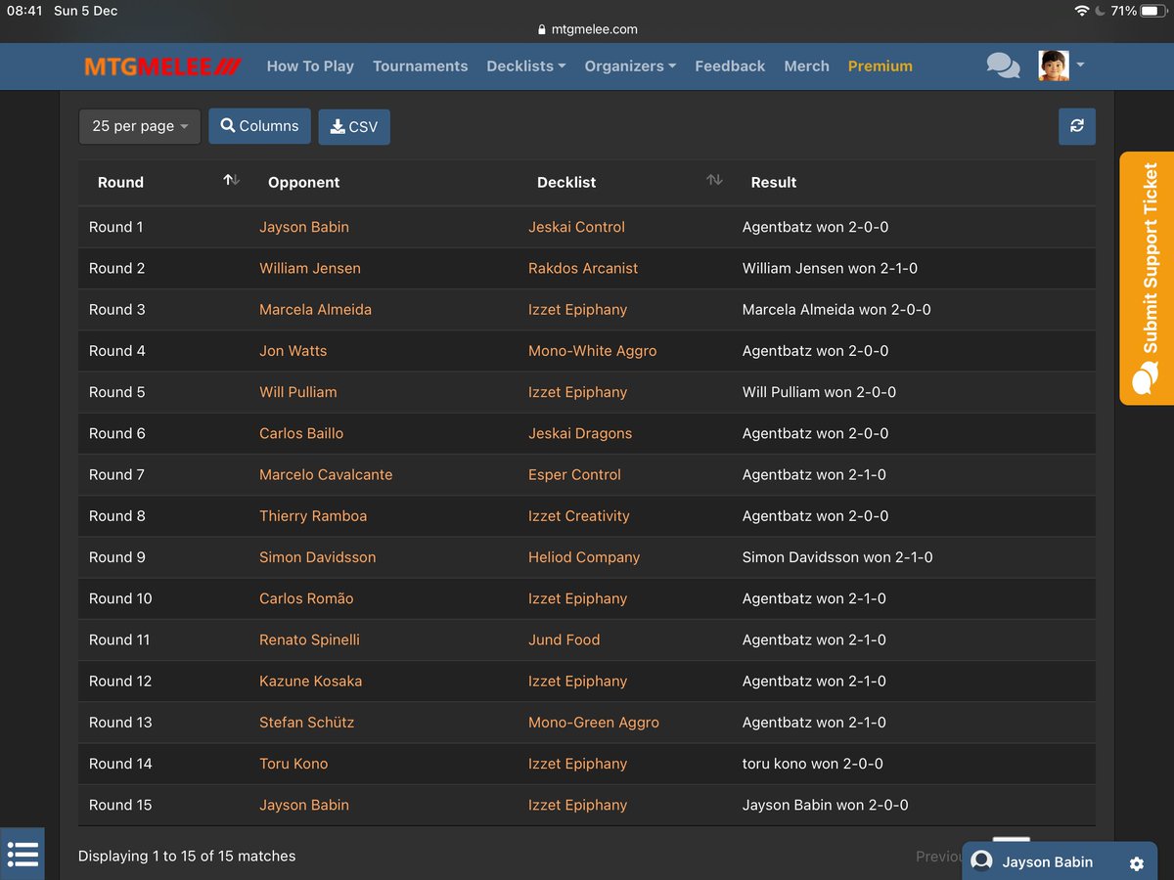Download matches as CSV
1174x880 pixels.
pos(354,127)
